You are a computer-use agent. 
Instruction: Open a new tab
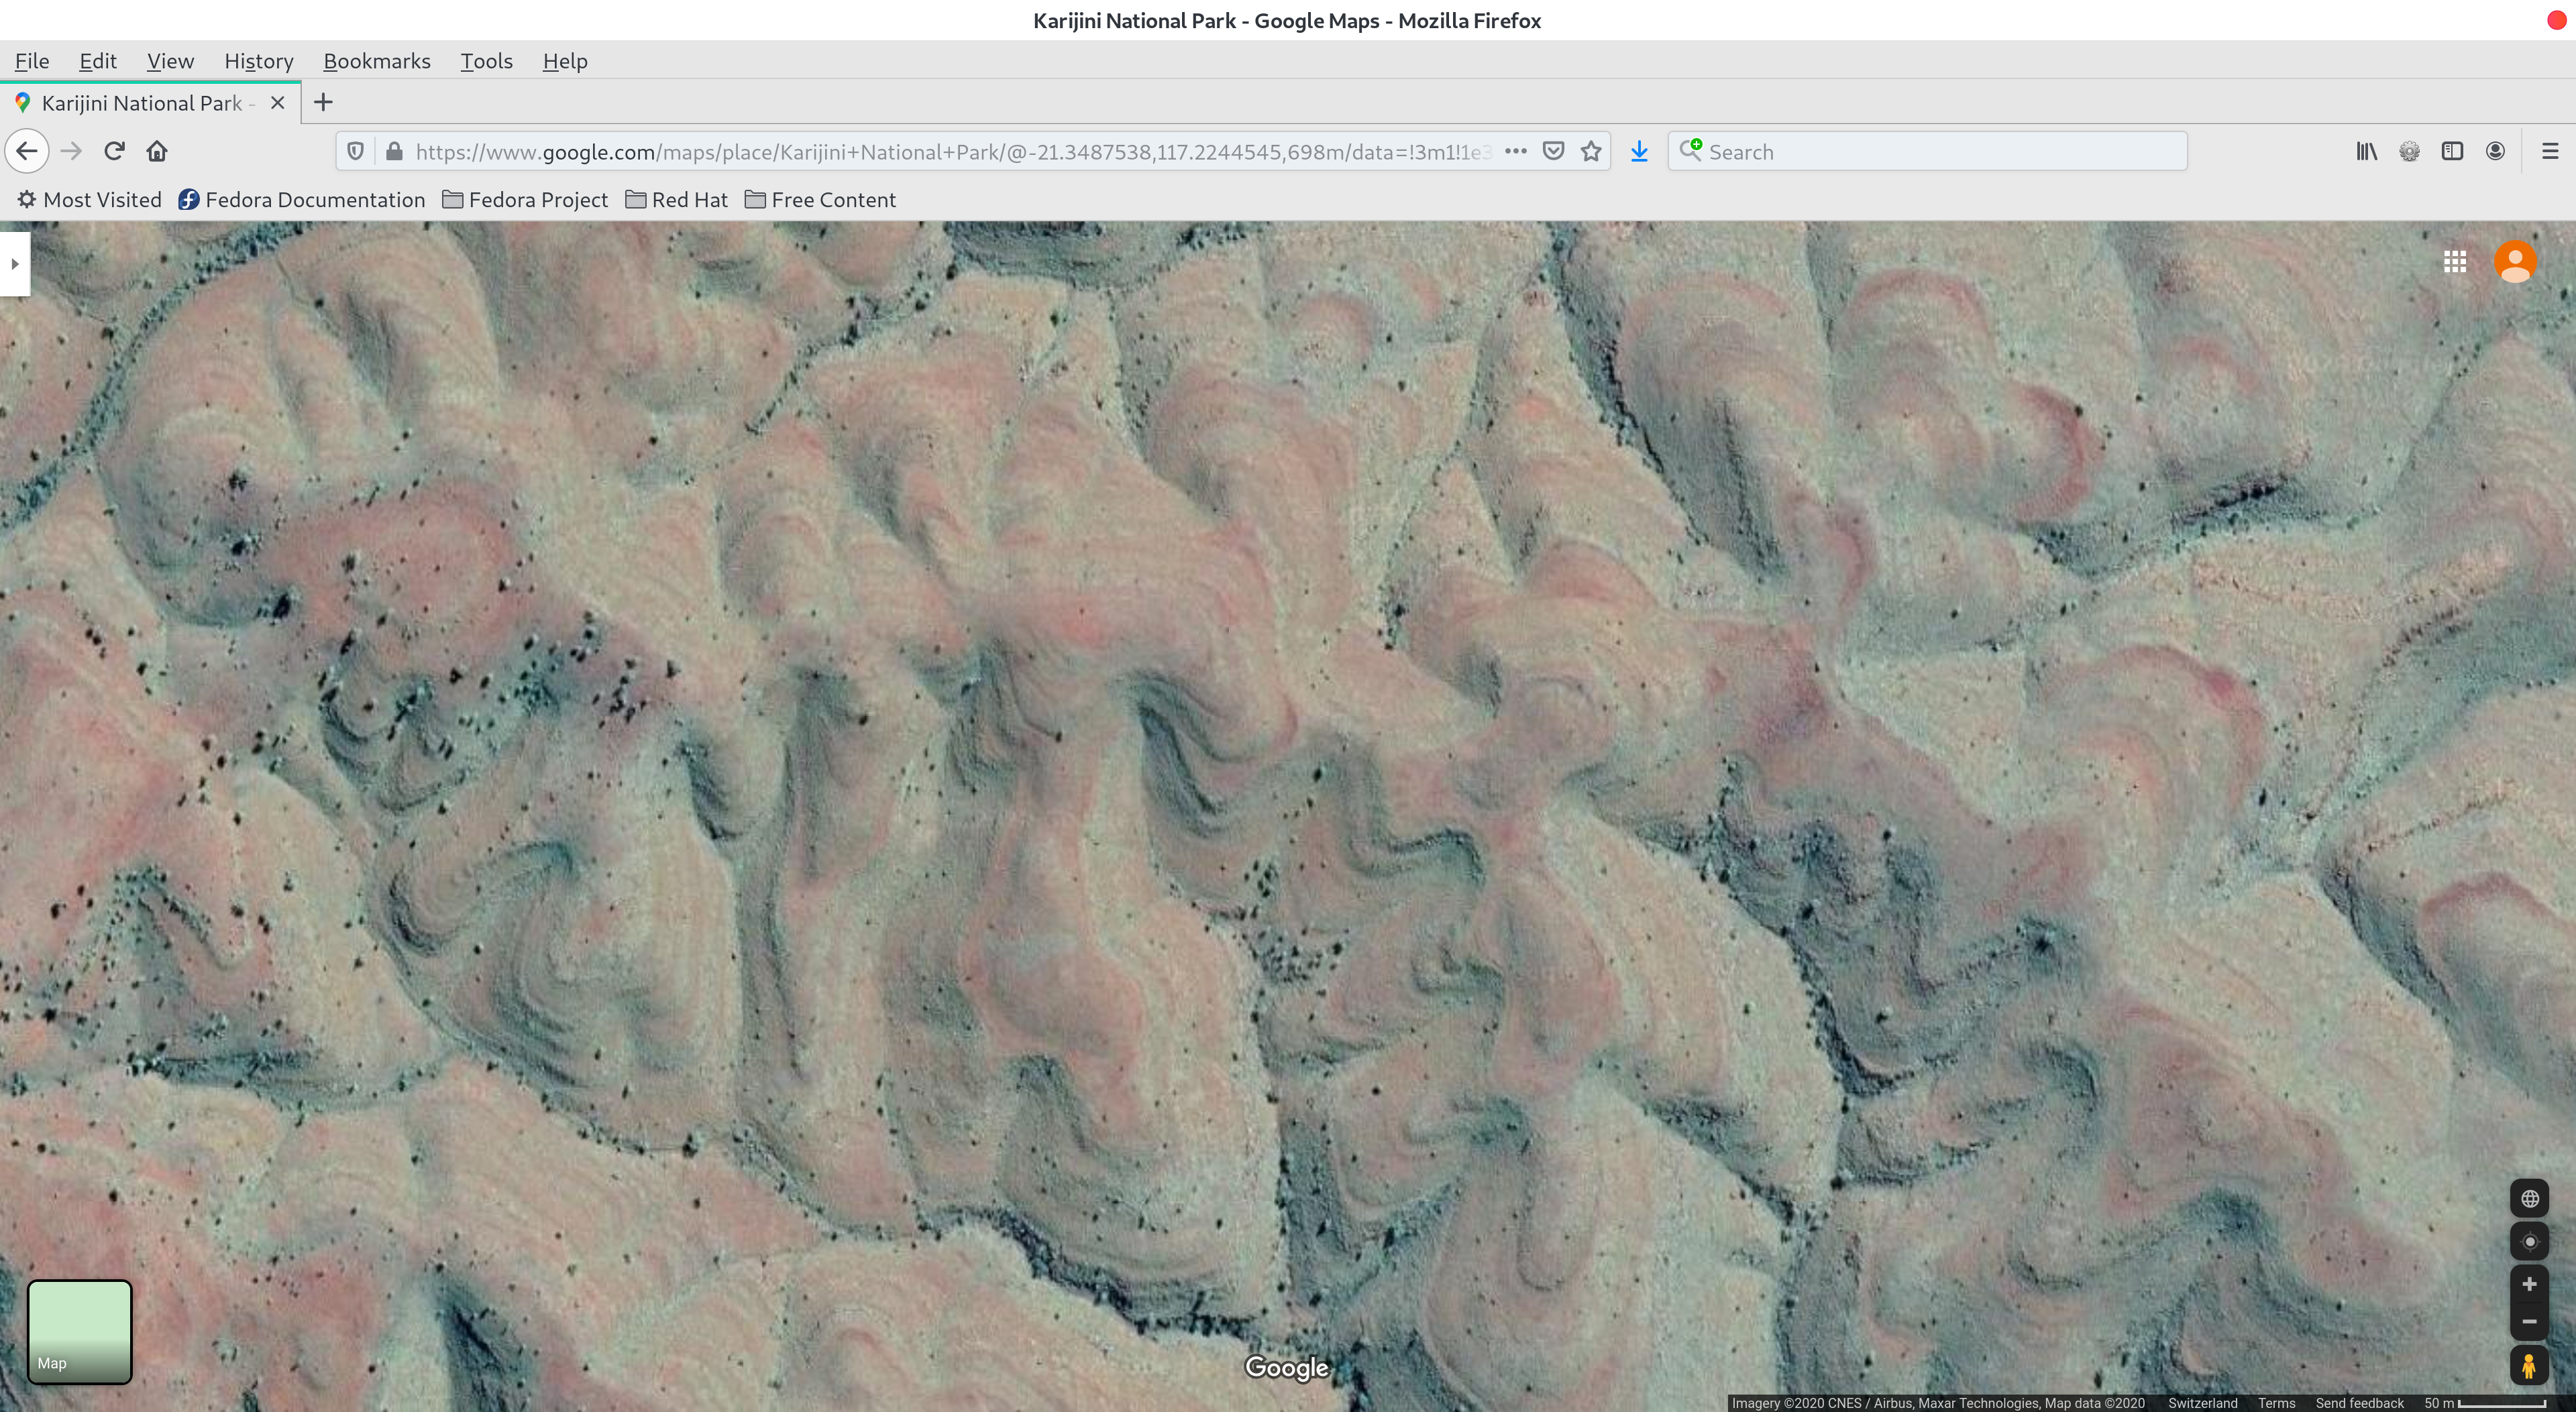pos(323,103)
